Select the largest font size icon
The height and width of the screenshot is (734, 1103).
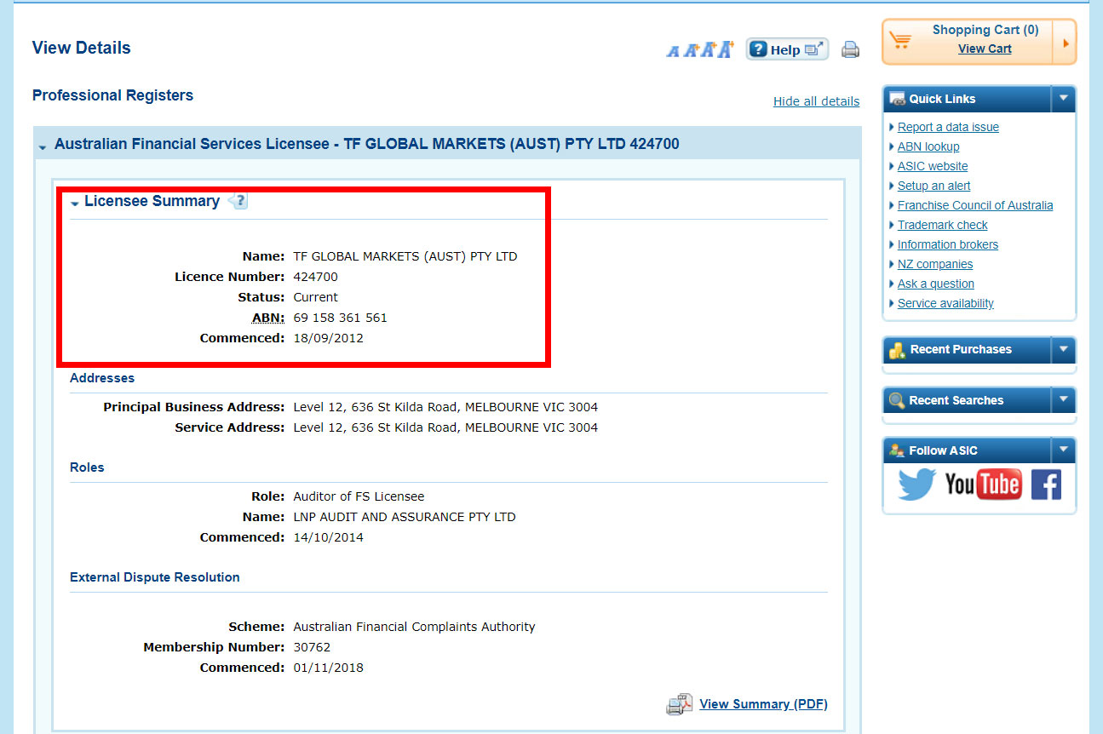click(x=725, y=49)
